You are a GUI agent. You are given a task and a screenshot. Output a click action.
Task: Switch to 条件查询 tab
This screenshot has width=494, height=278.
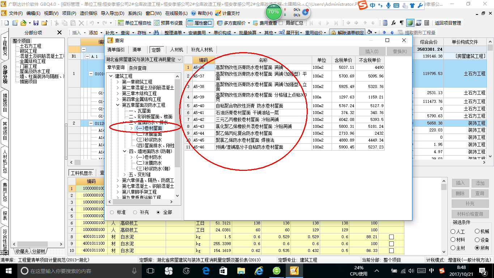click(x=138, y=68)
